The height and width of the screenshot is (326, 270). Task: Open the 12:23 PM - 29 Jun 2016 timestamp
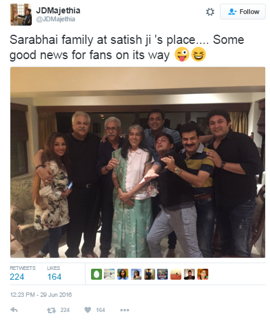click(x=41, y=294)
